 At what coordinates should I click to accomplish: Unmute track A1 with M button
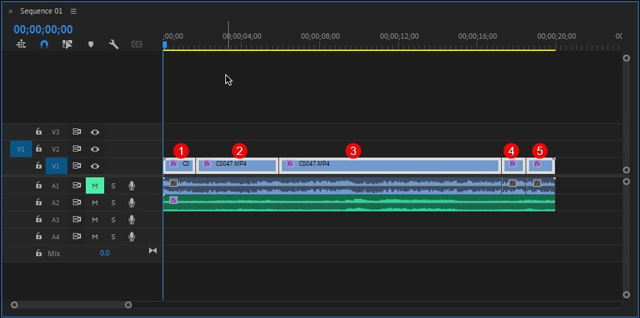pyautogui.click(x=95, y=185)
